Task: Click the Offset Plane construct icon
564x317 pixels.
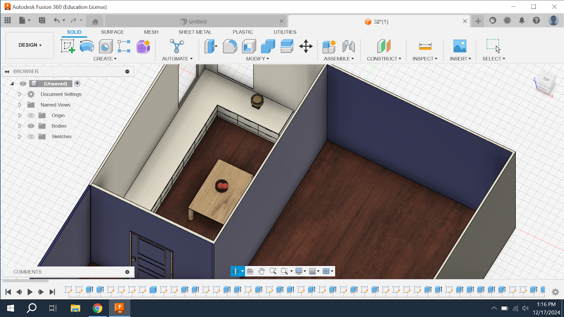Action: click(x=384, y=46)
